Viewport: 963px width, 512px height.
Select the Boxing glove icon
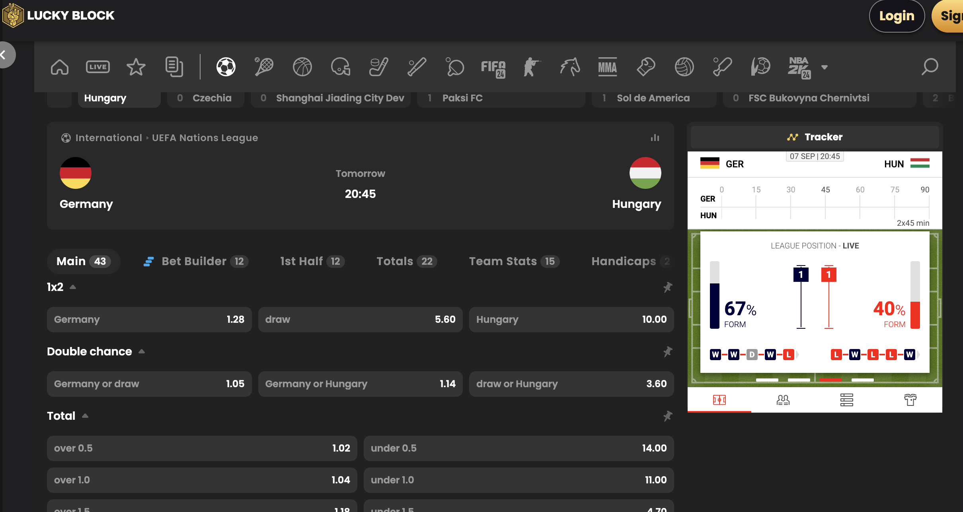(646, 67)
